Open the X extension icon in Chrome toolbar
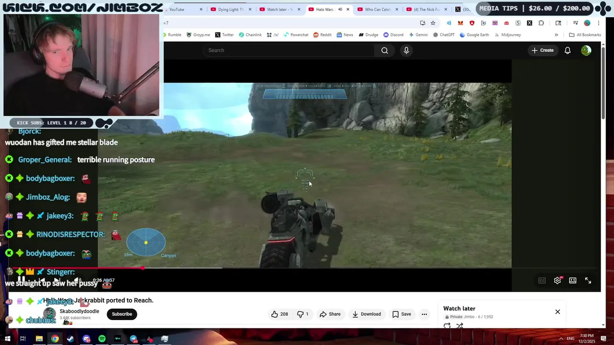The image size is (614, 345). [x=530, y=23]
